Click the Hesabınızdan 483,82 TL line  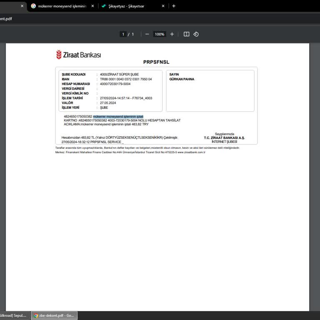tap(120, 137)
